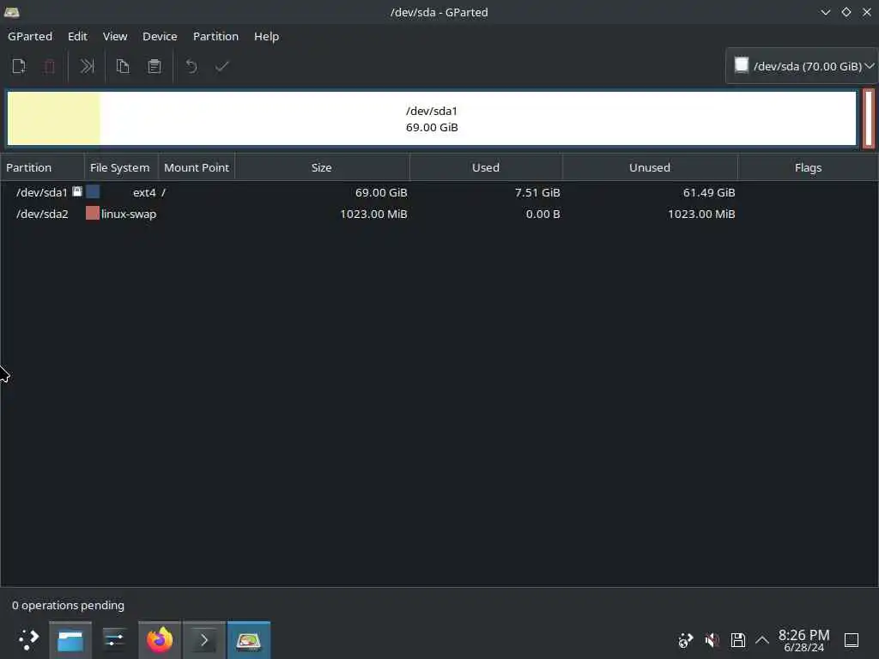Sort by the Unused column header
The width and height of the screenshot is (879, 659).
[x=649, y=167]
